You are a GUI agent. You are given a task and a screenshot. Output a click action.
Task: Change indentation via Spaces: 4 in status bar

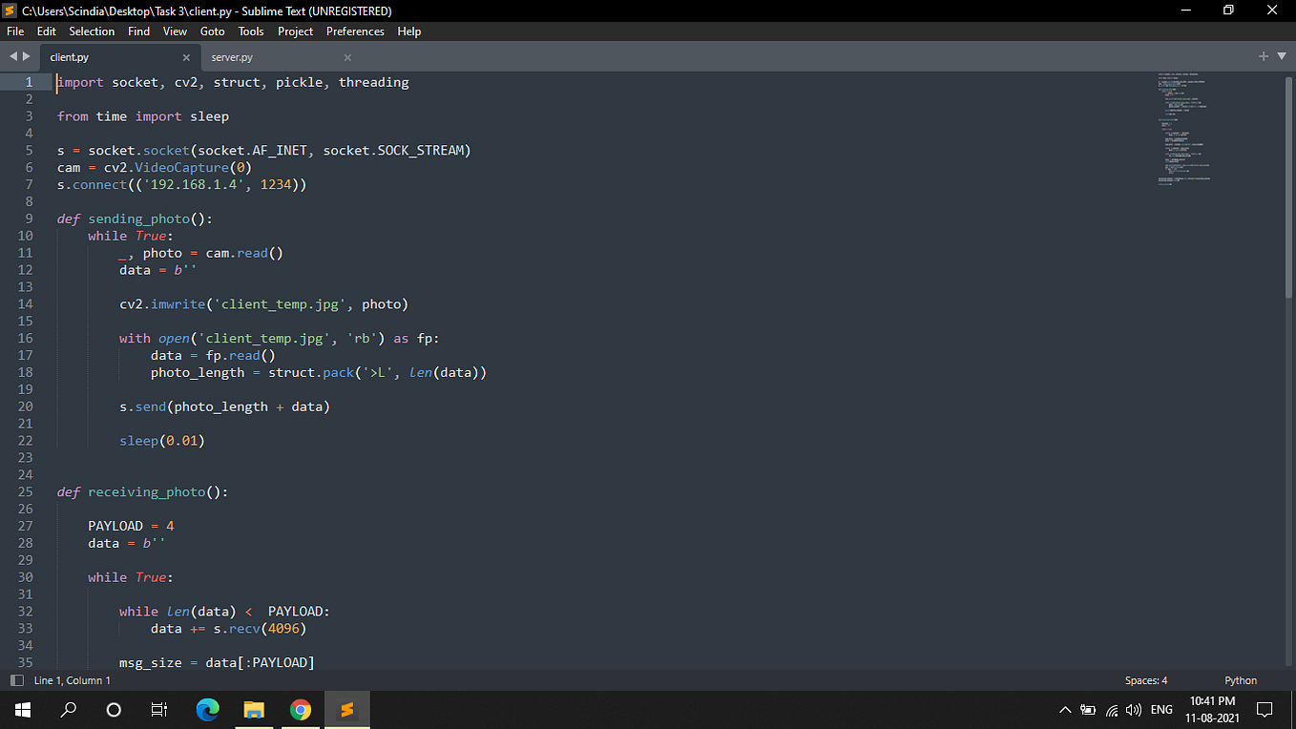pyautogui.click(x=1145, y=680)
